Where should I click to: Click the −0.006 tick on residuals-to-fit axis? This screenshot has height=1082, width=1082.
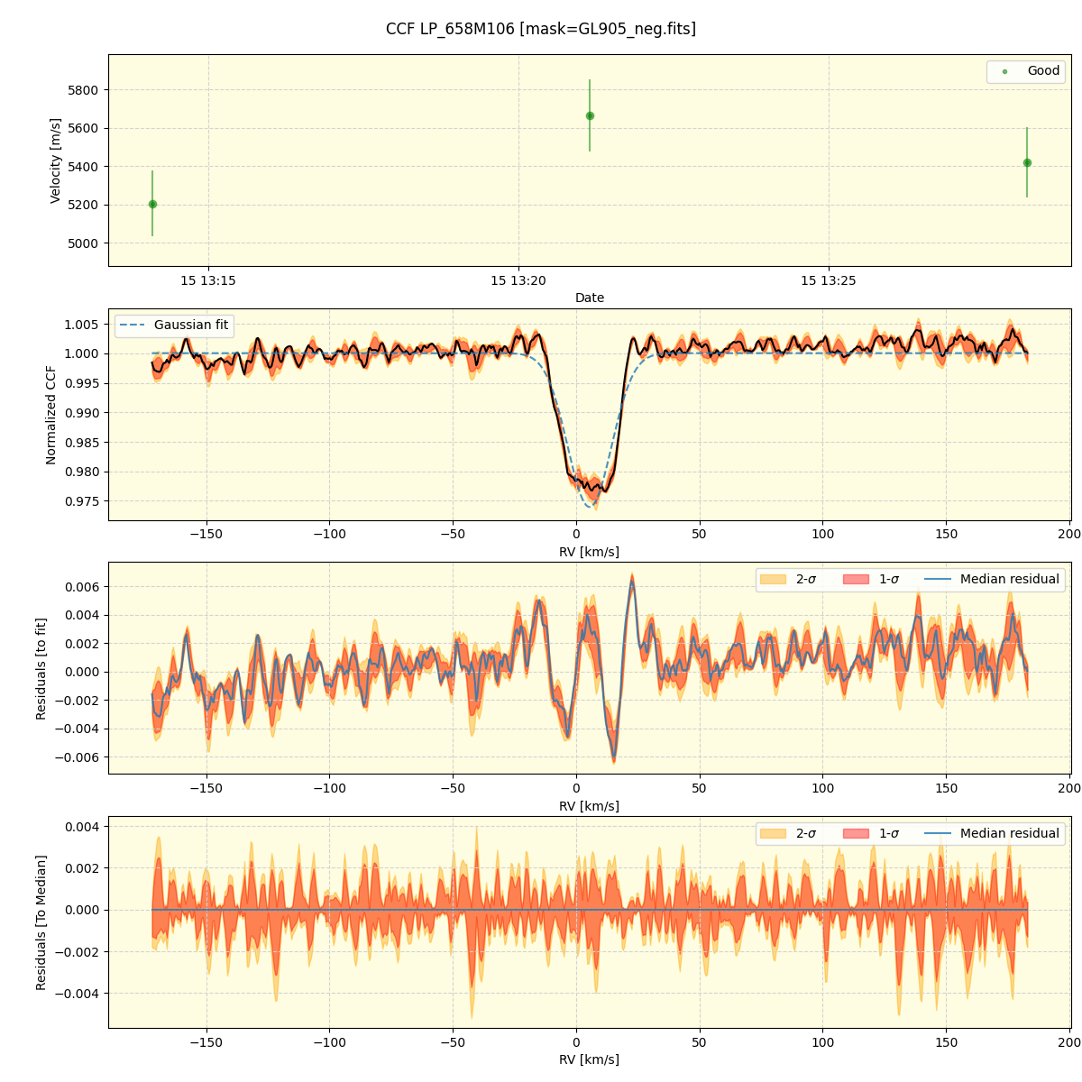point(78,757)
